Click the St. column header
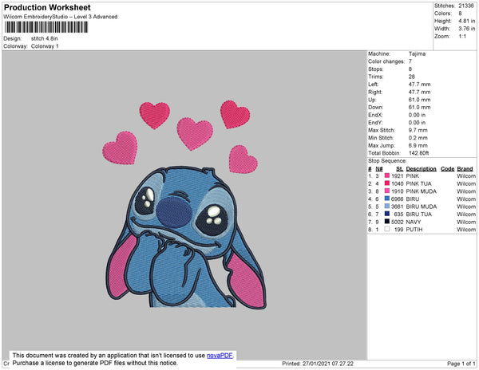 coord(399,169)
